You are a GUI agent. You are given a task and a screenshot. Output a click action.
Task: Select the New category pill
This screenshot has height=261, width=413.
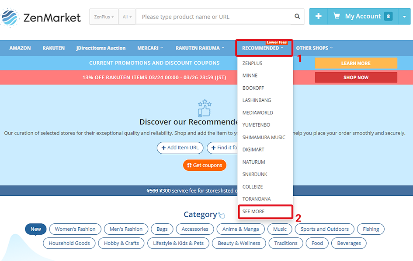pyautogui.click(x=35, y=229)
